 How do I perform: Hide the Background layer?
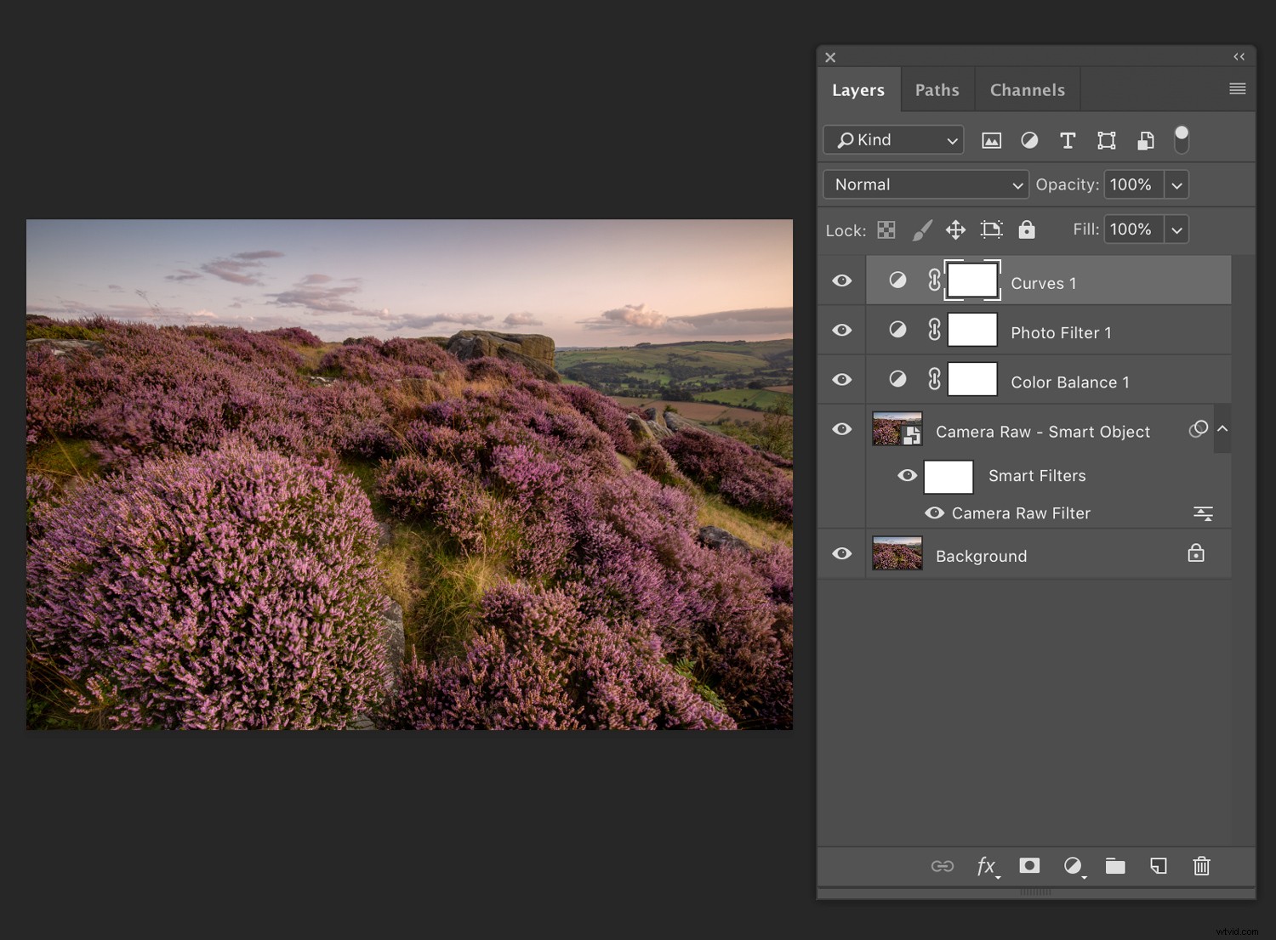click(840, 553)
